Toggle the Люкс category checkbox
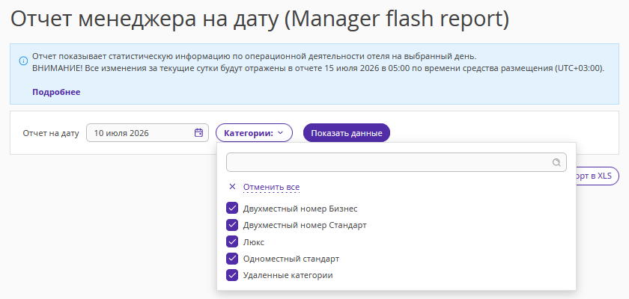 point(232,241)
